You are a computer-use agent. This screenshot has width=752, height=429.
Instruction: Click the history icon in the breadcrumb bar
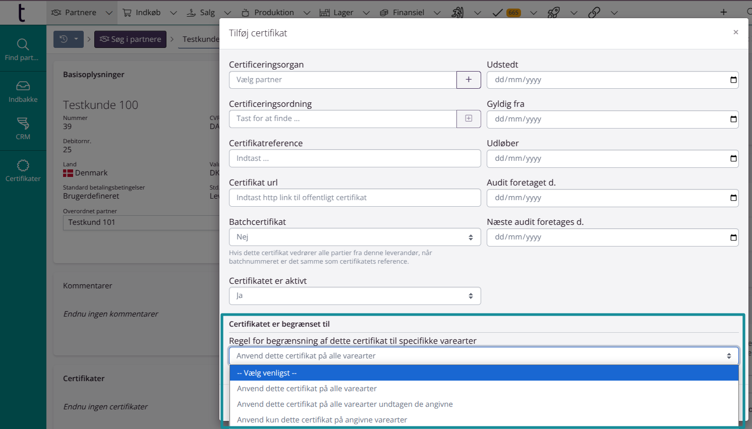pyautogui.click(x=65, y=39)
